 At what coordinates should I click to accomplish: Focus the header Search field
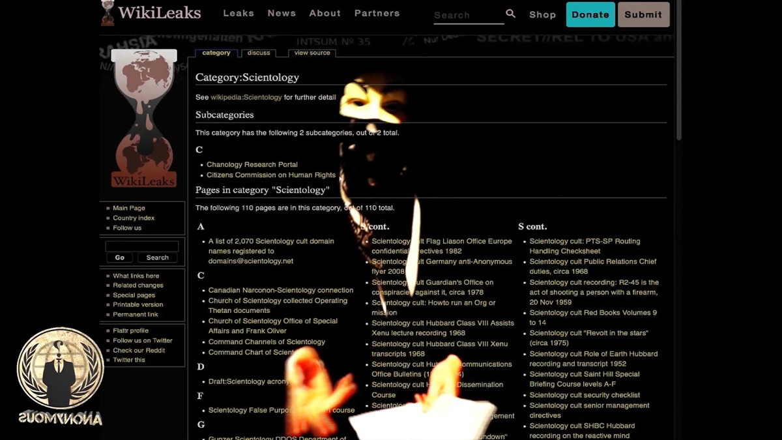[469, 15]
